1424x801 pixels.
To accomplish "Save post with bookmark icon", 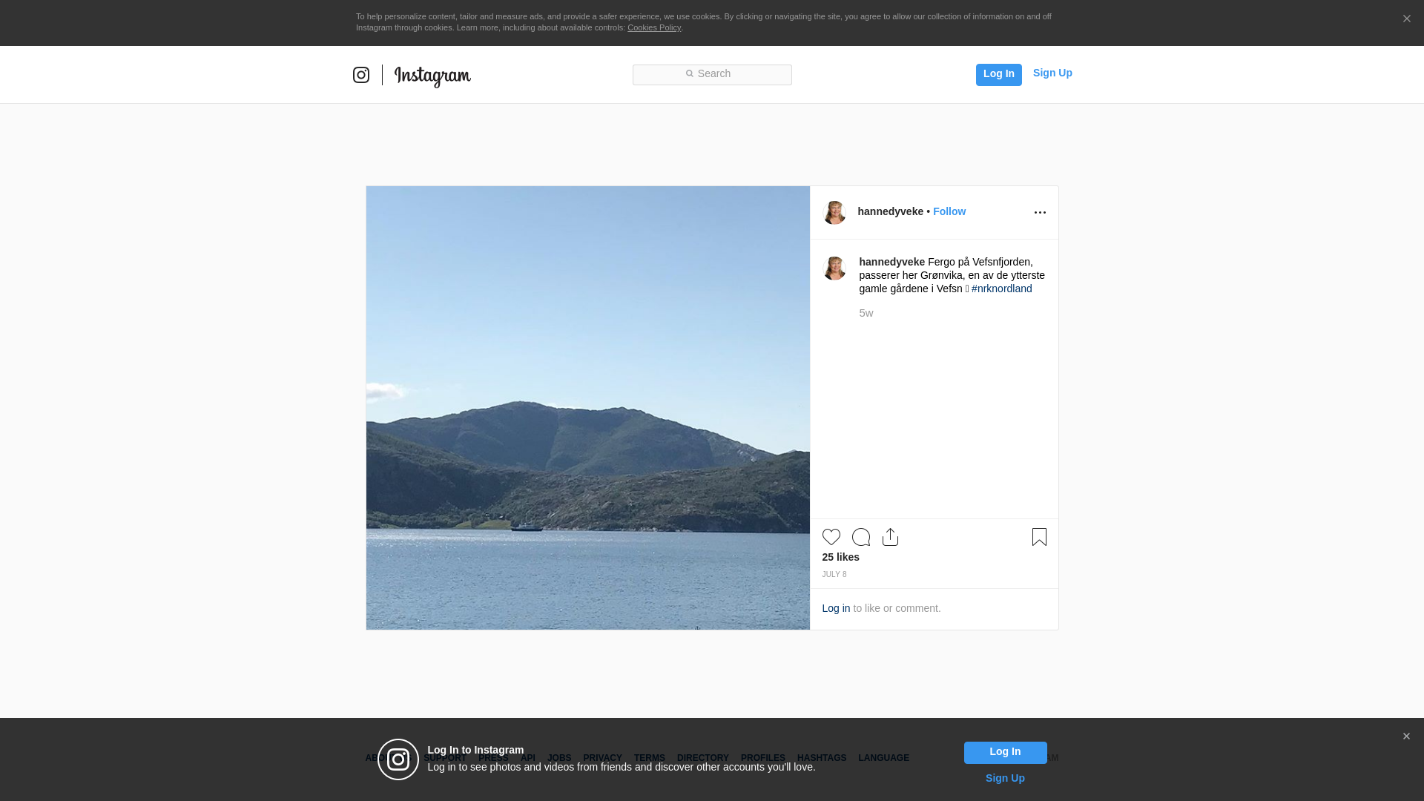I will click(1039, 537).
